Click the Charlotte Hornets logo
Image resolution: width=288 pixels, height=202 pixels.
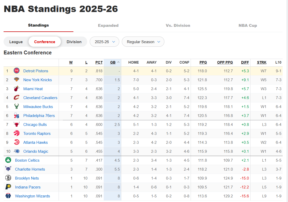(8, 169)
